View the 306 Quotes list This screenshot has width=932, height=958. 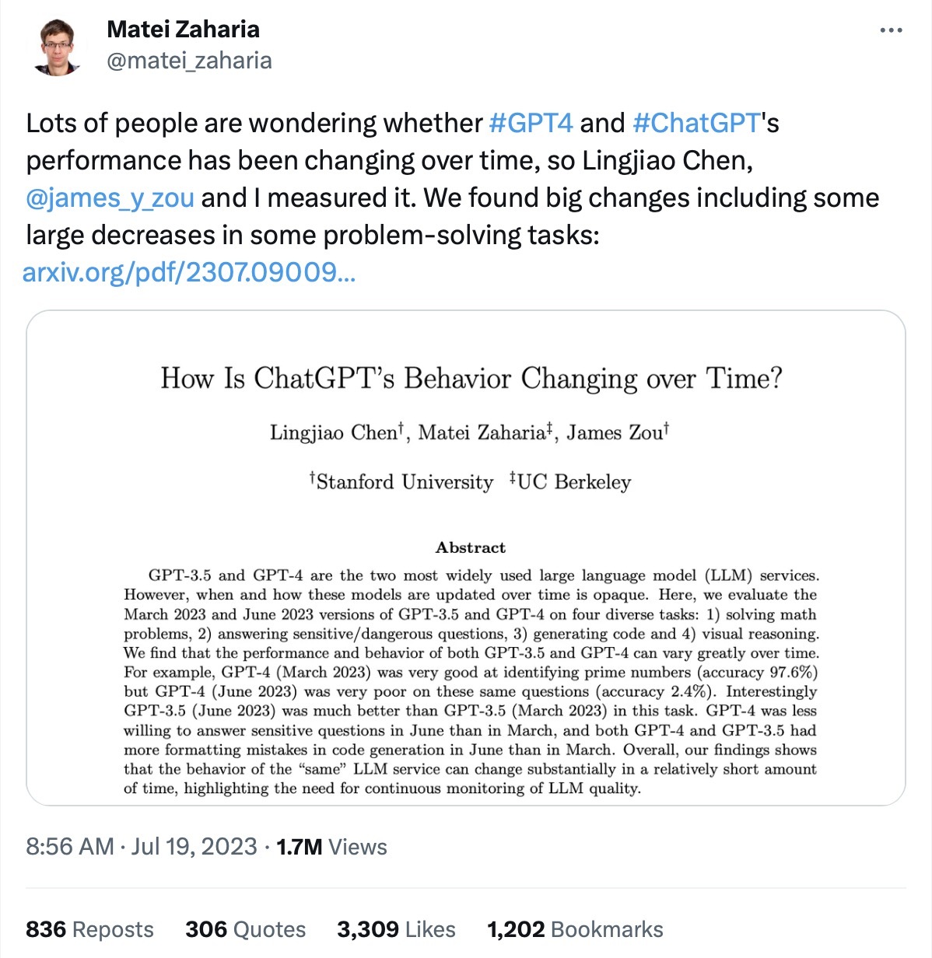(x=245, y=929)
